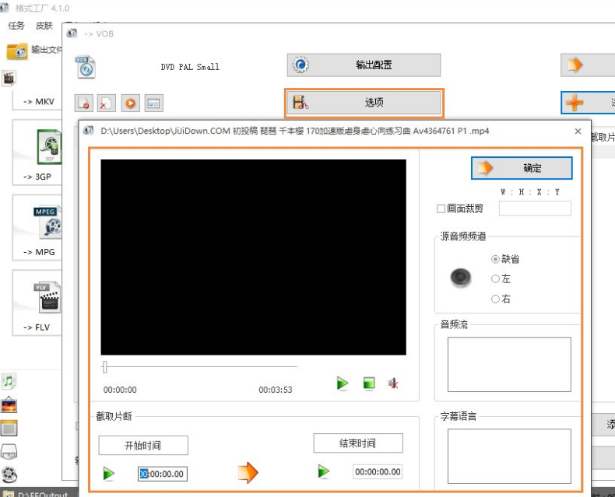Open the 输出文件夹 folder

pos(33,51)
